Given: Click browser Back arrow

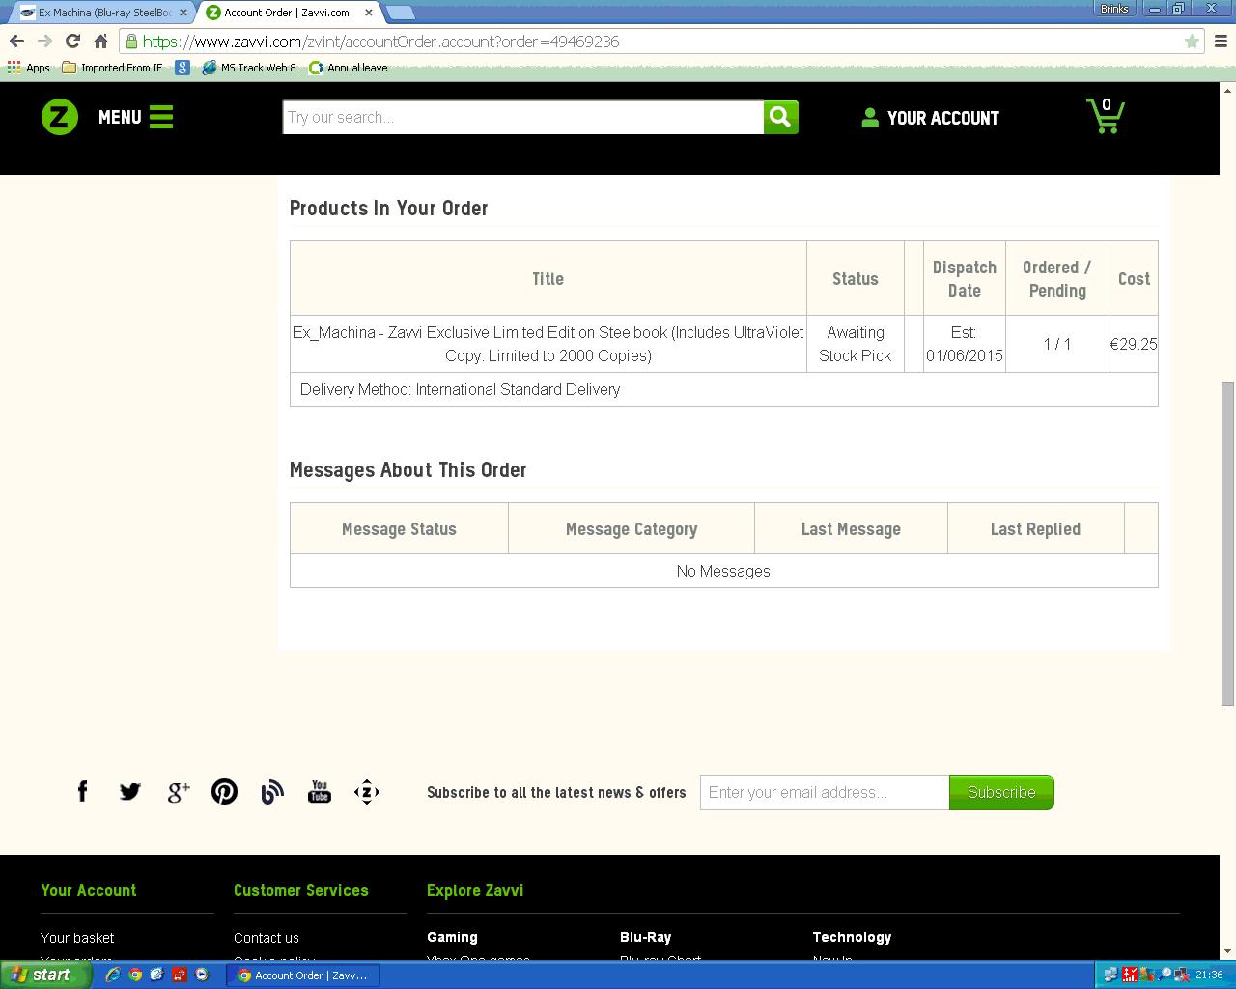Looking at the screenshot, I should click(16, 42).
